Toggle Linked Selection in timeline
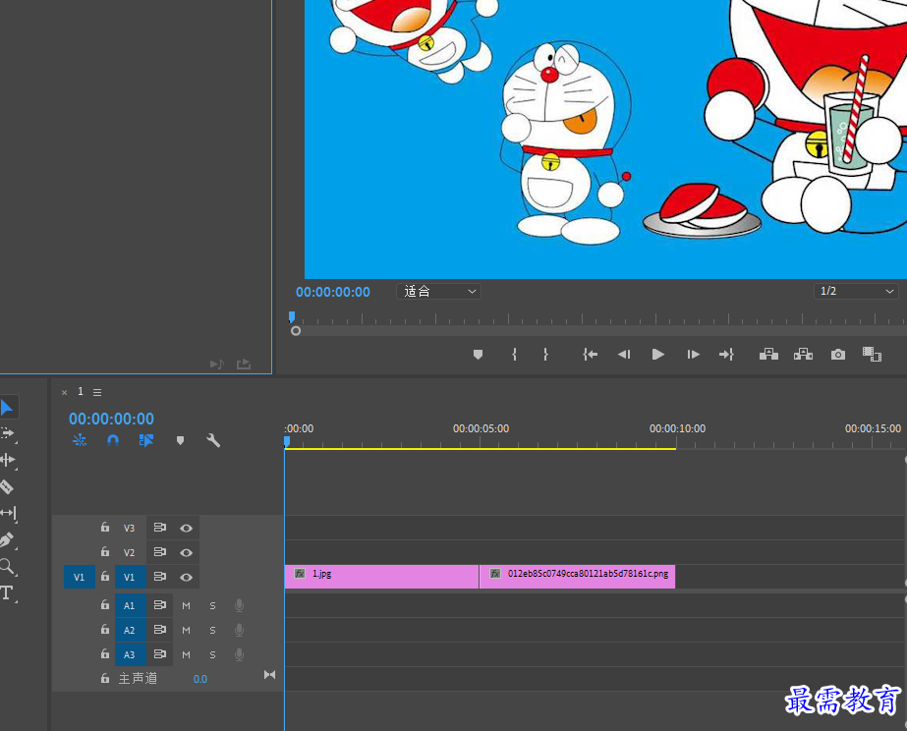The height and width of the screenshot is (731, 907). coord(146,441)
